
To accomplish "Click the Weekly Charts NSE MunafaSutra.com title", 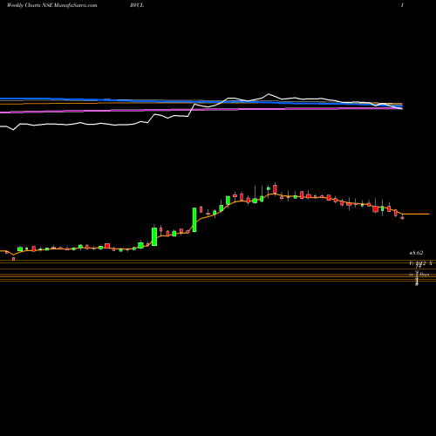I will (x=51, y=5).
